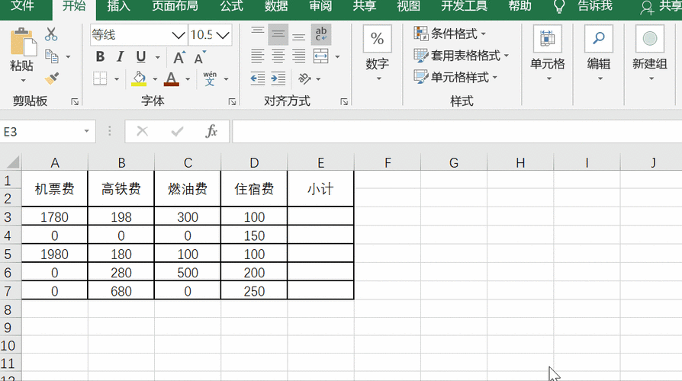This screenshot has width=682, height=381.
Task: Confirm formula bar entry checkmark
Action: pos(177,131)
